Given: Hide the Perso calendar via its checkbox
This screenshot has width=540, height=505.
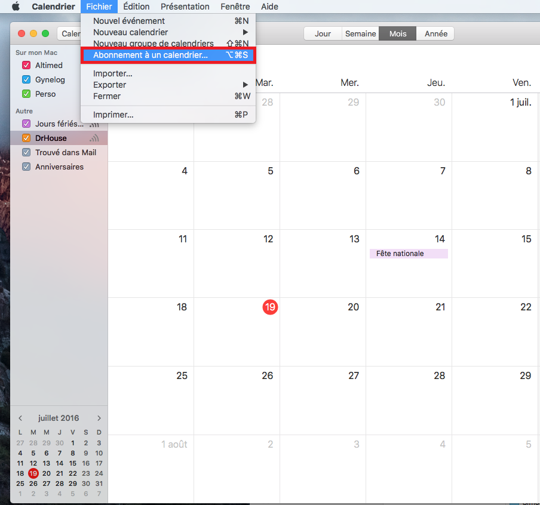Looking at the screenshot, I should [x=26, y=94].
